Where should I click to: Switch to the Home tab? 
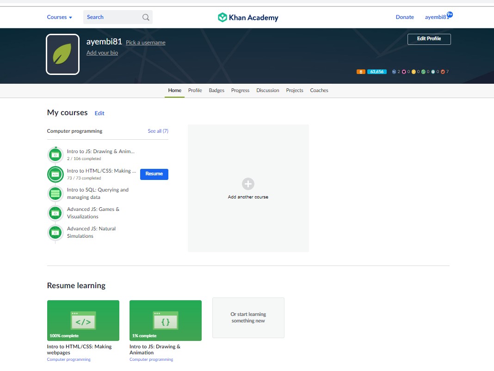[x=174, y=90]
